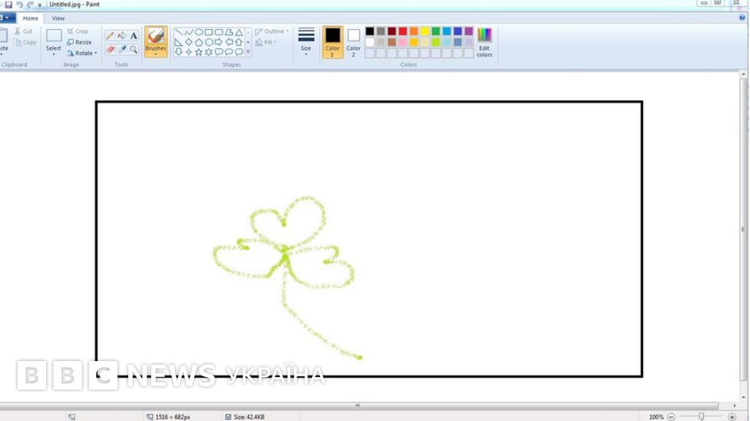
Task: Select the Pencil tool
Action: point(110,35)
